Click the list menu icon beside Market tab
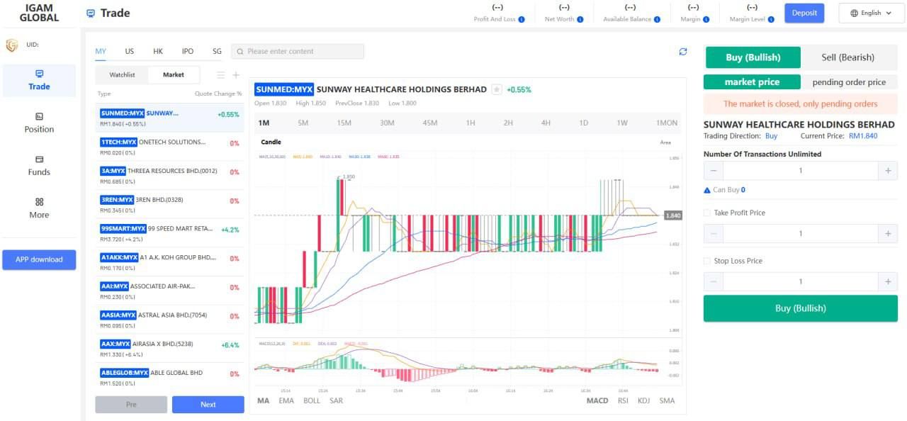The width and height of the screenshot is (907, 421). (x=220, y=75)
